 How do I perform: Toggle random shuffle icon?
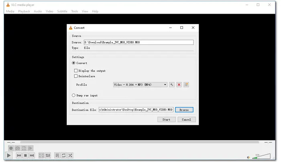[70, 155]
